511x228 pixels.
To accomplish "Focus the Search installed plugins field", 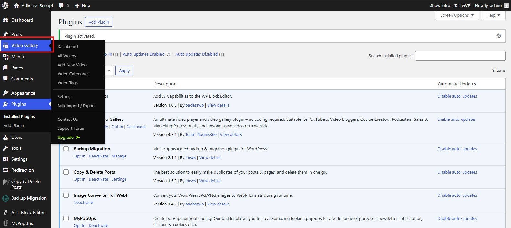I will 460,56.
